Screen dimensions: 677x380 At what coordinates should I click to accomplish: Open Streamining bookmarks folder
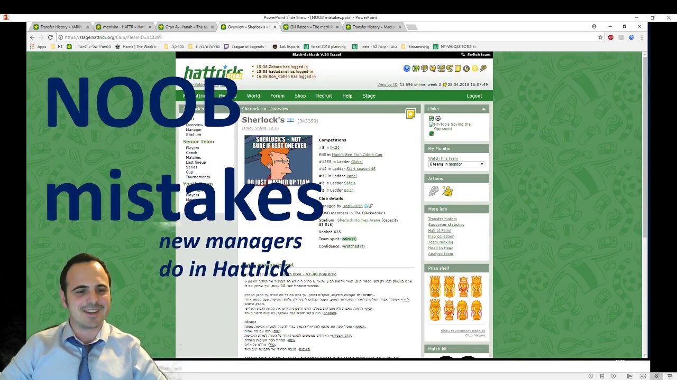click(x=415, y=46)
